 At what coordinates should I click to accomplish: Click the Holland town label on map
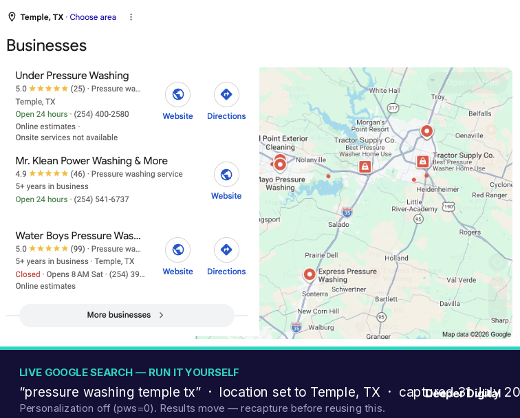pos(396,258)
